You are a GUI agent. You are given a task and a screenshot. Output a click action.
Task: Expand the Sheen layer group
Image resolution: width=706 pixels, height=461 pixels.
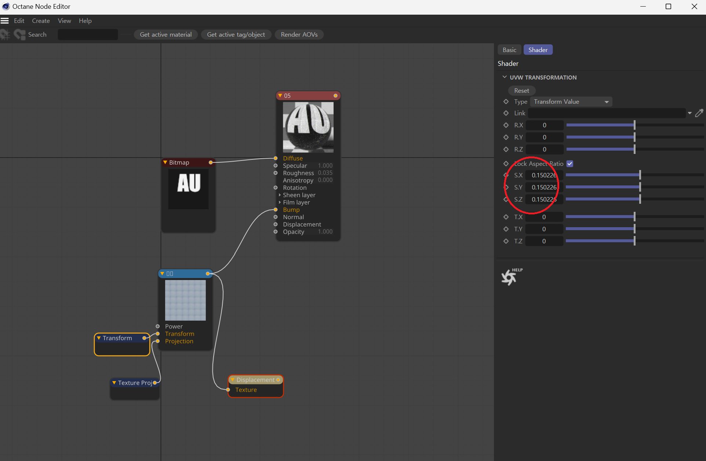point(280,195)
